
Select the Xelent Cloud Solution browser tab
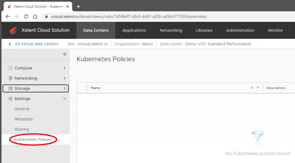(x=38, y=7)
